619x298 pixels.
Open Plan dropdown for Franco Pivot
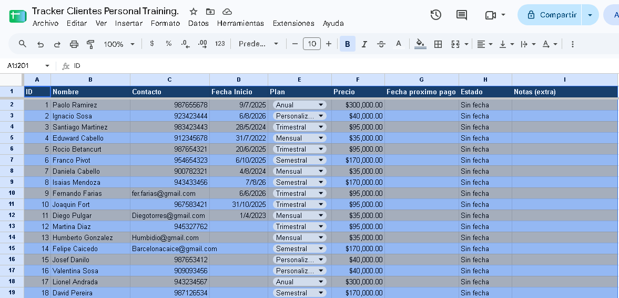[321, 160]
